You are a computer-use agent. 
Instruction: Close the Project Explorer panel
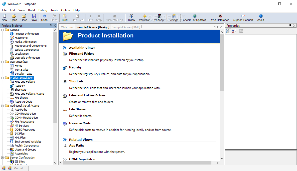click(x=55, y=25)
